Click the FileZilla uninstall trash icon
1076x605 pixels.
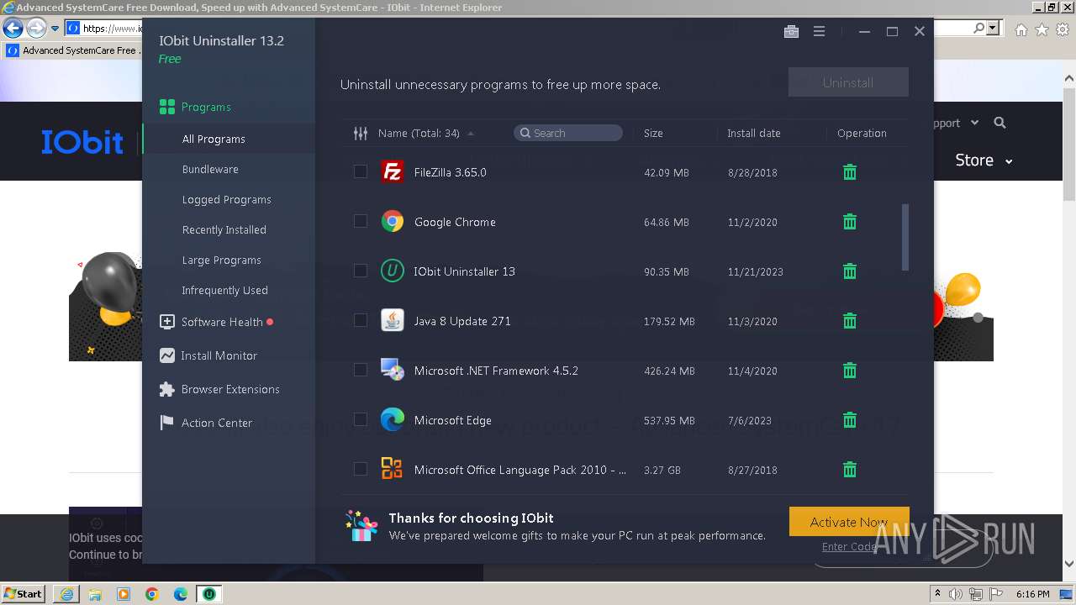point(850,172)
